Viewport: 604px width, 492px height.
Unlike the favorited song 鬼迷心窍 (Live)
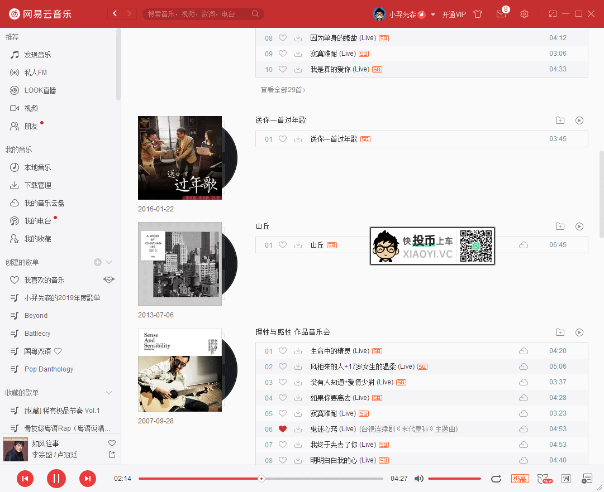pos(283,429)
